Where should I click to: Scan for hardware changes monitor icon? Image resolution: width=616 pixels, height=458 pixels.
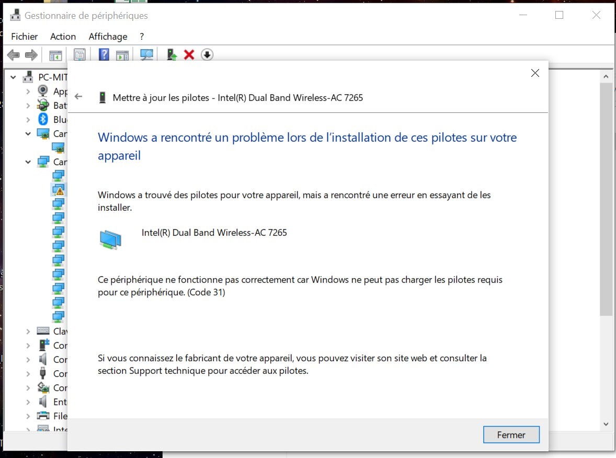click(146, 55)
